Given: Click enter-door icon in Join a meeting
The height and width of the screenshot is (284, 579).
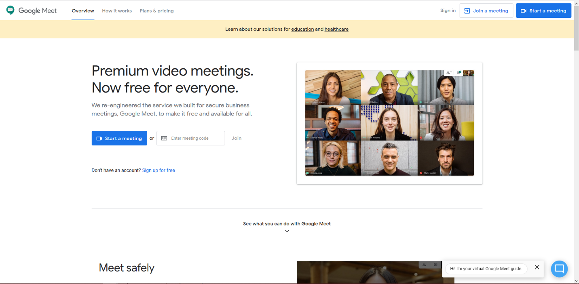Looking at the screenshot, I should click(x=467, y=11).
